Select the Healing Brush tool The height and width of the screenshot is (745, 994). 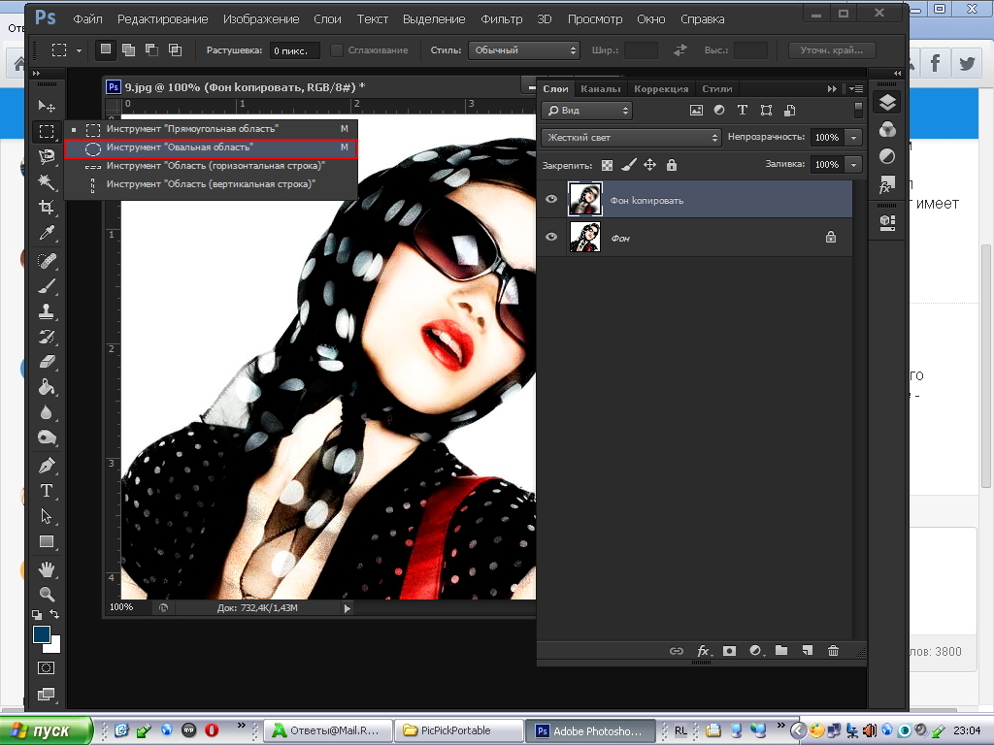(x=47, y=260)
